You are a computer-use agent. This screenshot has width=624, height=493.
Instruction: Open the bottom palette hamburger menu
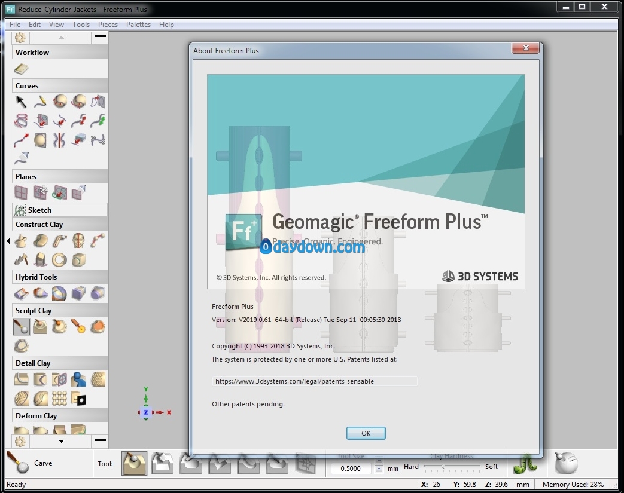[100, 441]
